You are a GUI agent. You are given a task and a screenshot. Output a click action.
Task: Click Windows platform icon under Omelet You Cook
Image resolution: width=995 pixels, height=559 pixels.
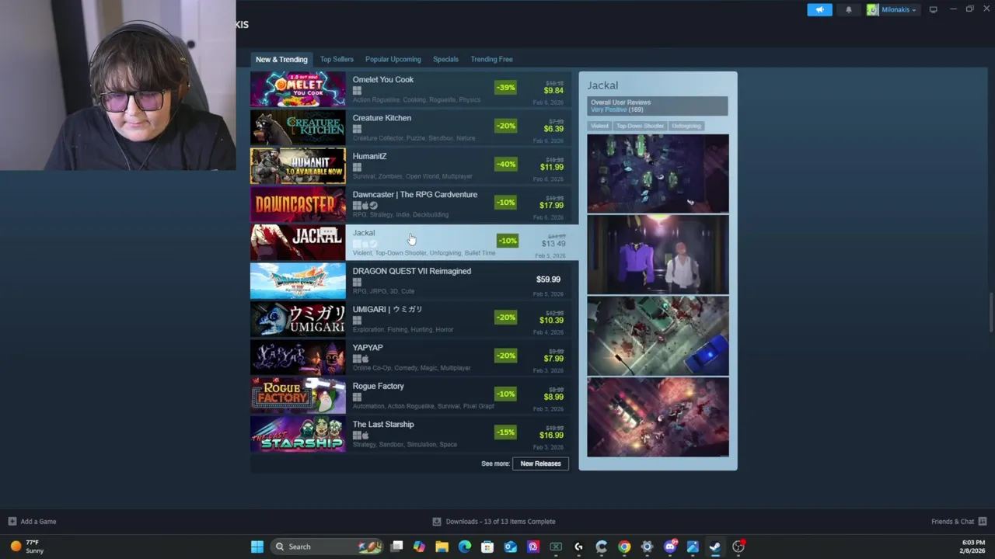coord(357,91)
